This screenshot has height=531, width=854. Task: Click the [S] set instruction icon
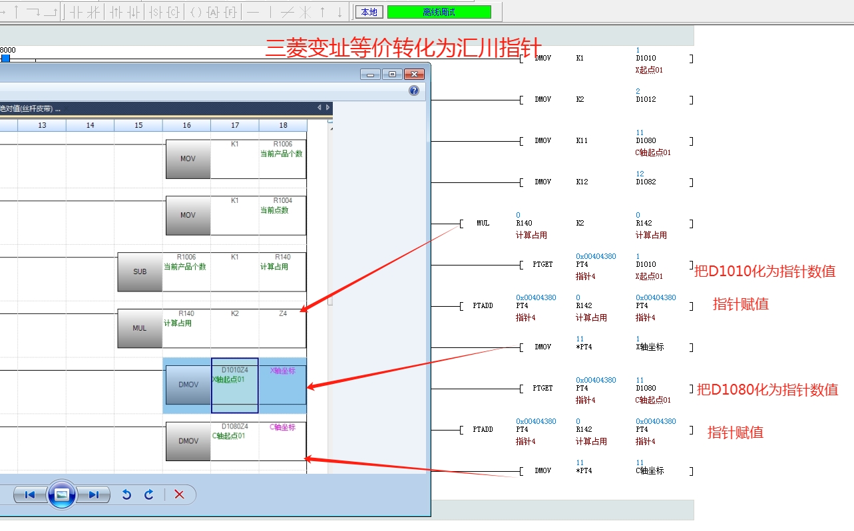(156, 12)
